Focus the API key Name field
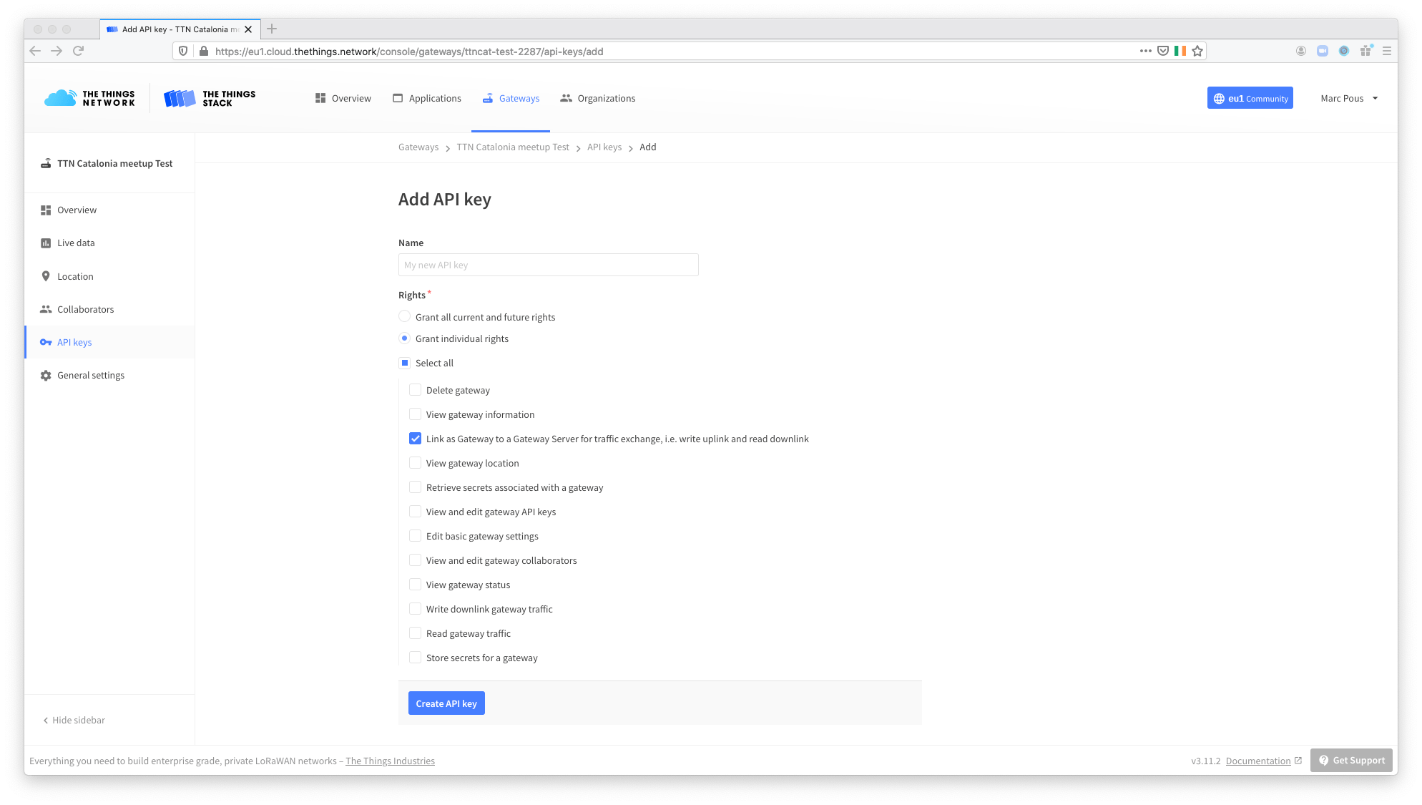The image size is (1422, 805). 548,265
